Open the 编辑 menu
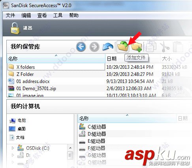Viewport: 192px width, 168px height. pos(26,15)
